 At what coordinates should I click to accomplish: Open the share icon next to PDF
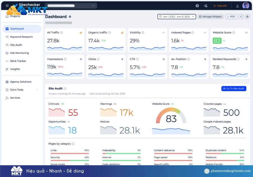(241, 17)
